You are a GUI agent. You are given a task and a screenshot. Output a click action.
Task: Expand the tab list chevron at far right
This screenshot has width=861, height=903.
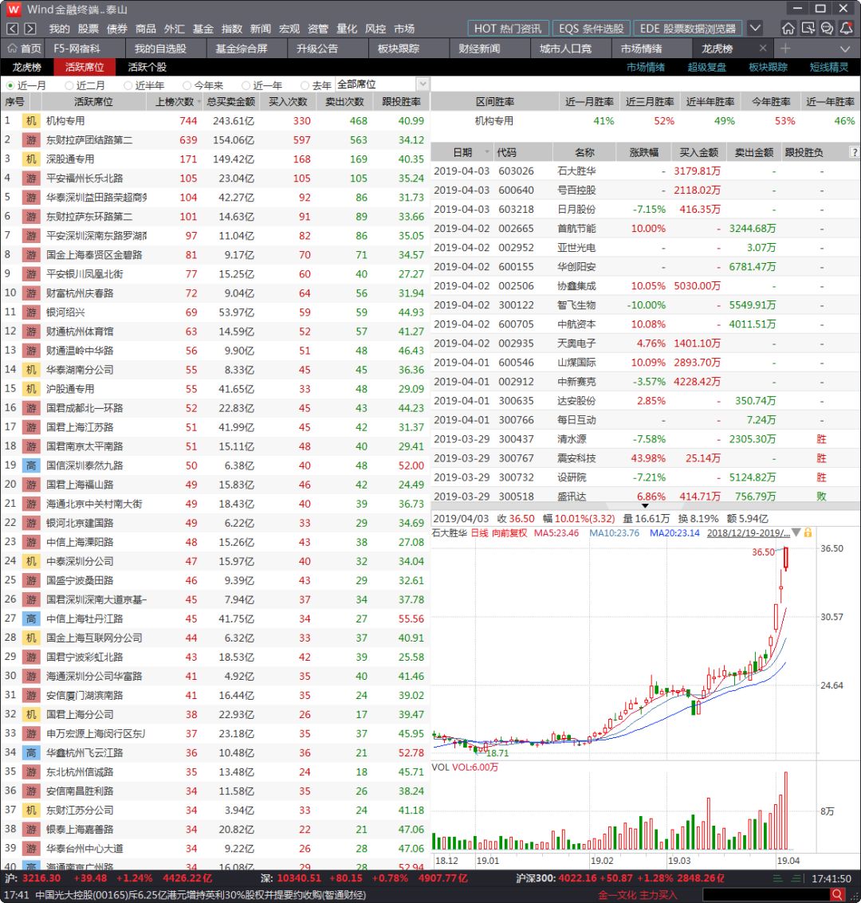845,49
